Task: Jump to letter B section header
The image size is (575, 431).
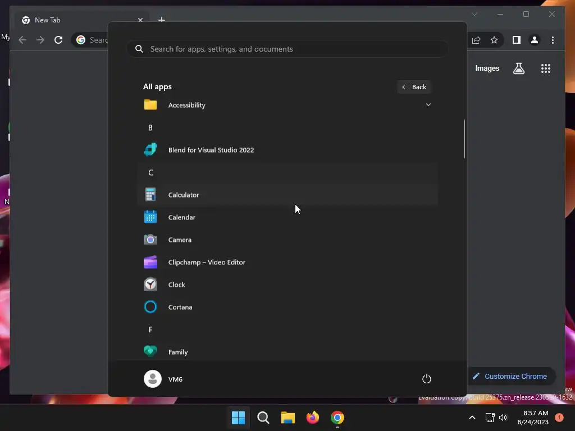Action: point(150,127)
